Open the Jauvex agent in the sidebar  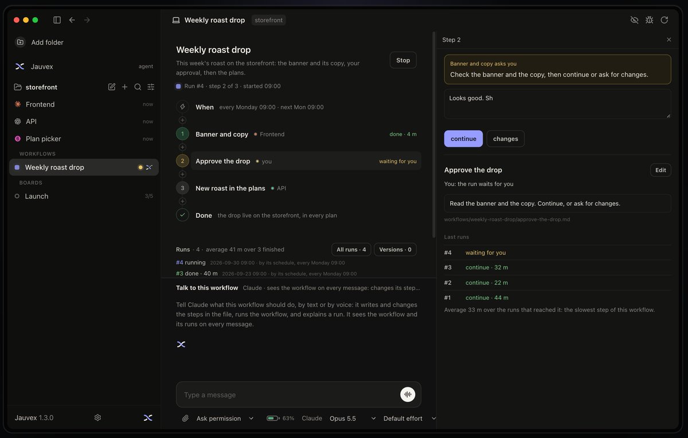84,67
